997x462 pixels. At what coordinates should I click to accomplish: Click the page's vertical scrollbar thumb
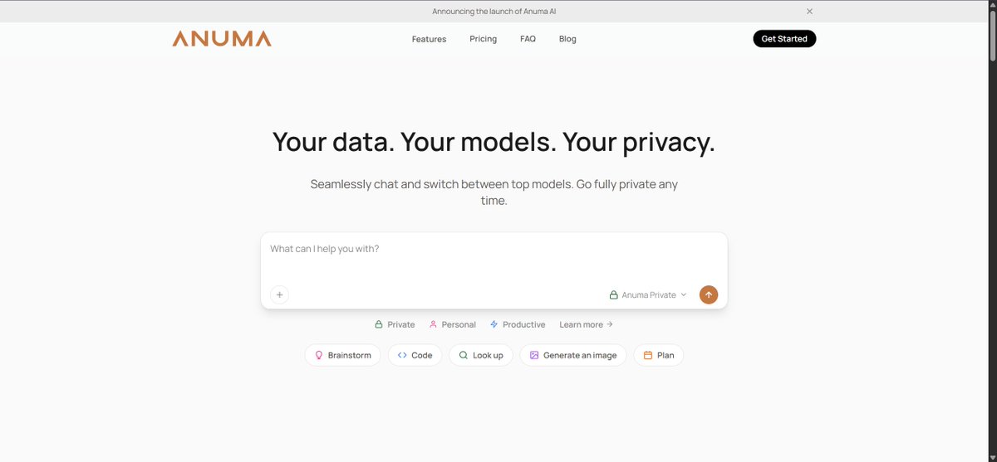point(992,33)
